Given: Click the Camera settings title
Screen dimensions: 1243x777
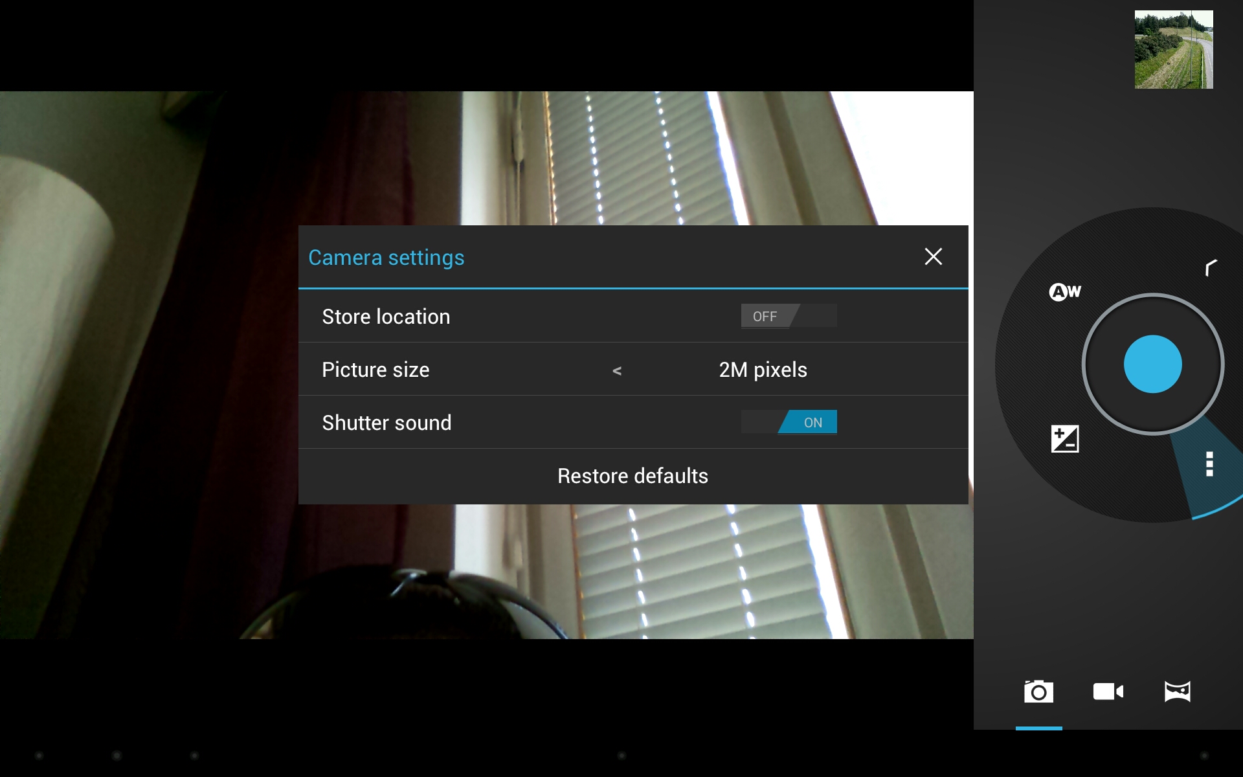Looking at the screenshot, I should 386,258.
